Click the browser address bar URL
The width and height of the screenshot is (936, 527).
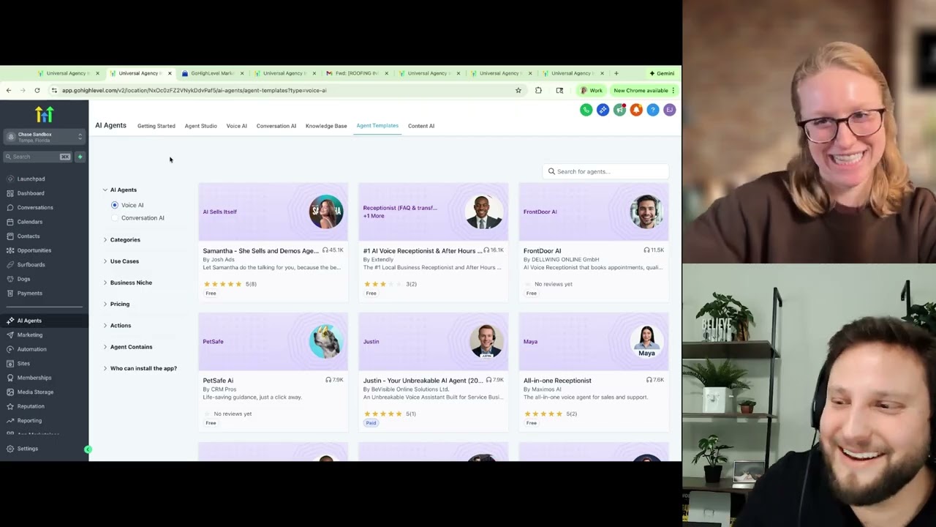pos(194,91)
